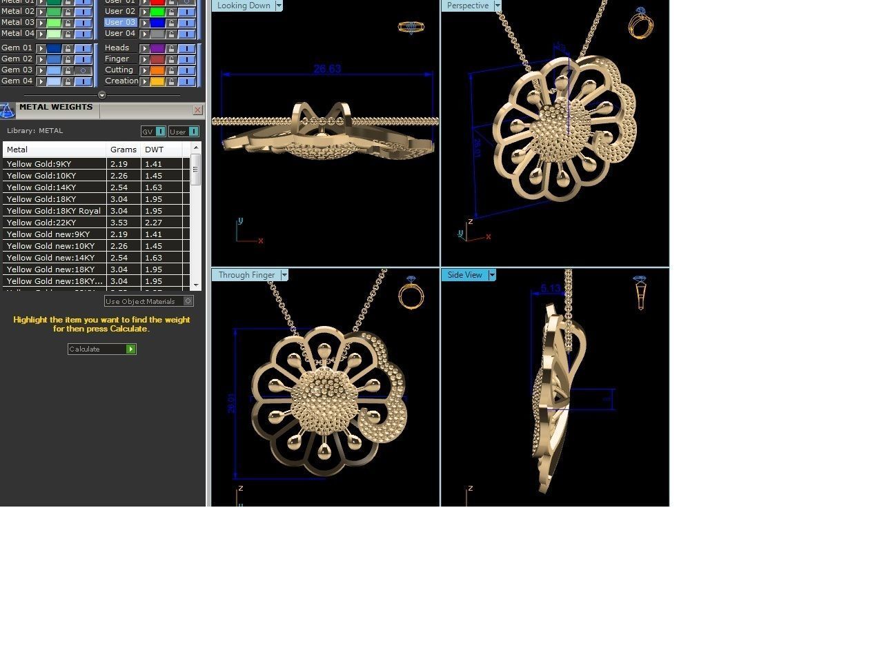The width and height of the screenshot is (886, 663).
Task: Expand the Metal 02 layer arrow
Action: coord(41,12)
